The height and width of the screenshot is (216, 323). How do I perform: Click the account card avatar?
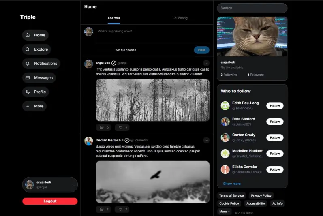30,185
